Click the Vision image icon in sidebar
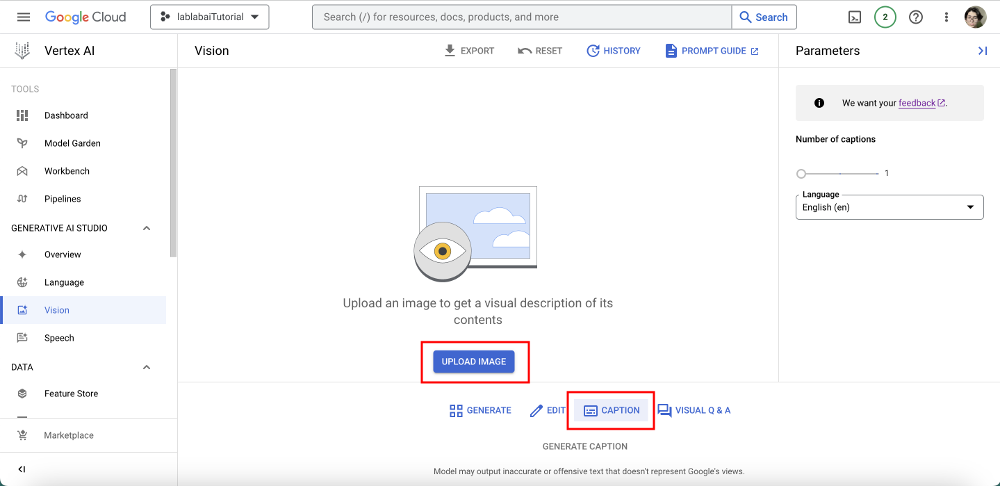The image size is (1000, 486). click(x=22, y=310)
